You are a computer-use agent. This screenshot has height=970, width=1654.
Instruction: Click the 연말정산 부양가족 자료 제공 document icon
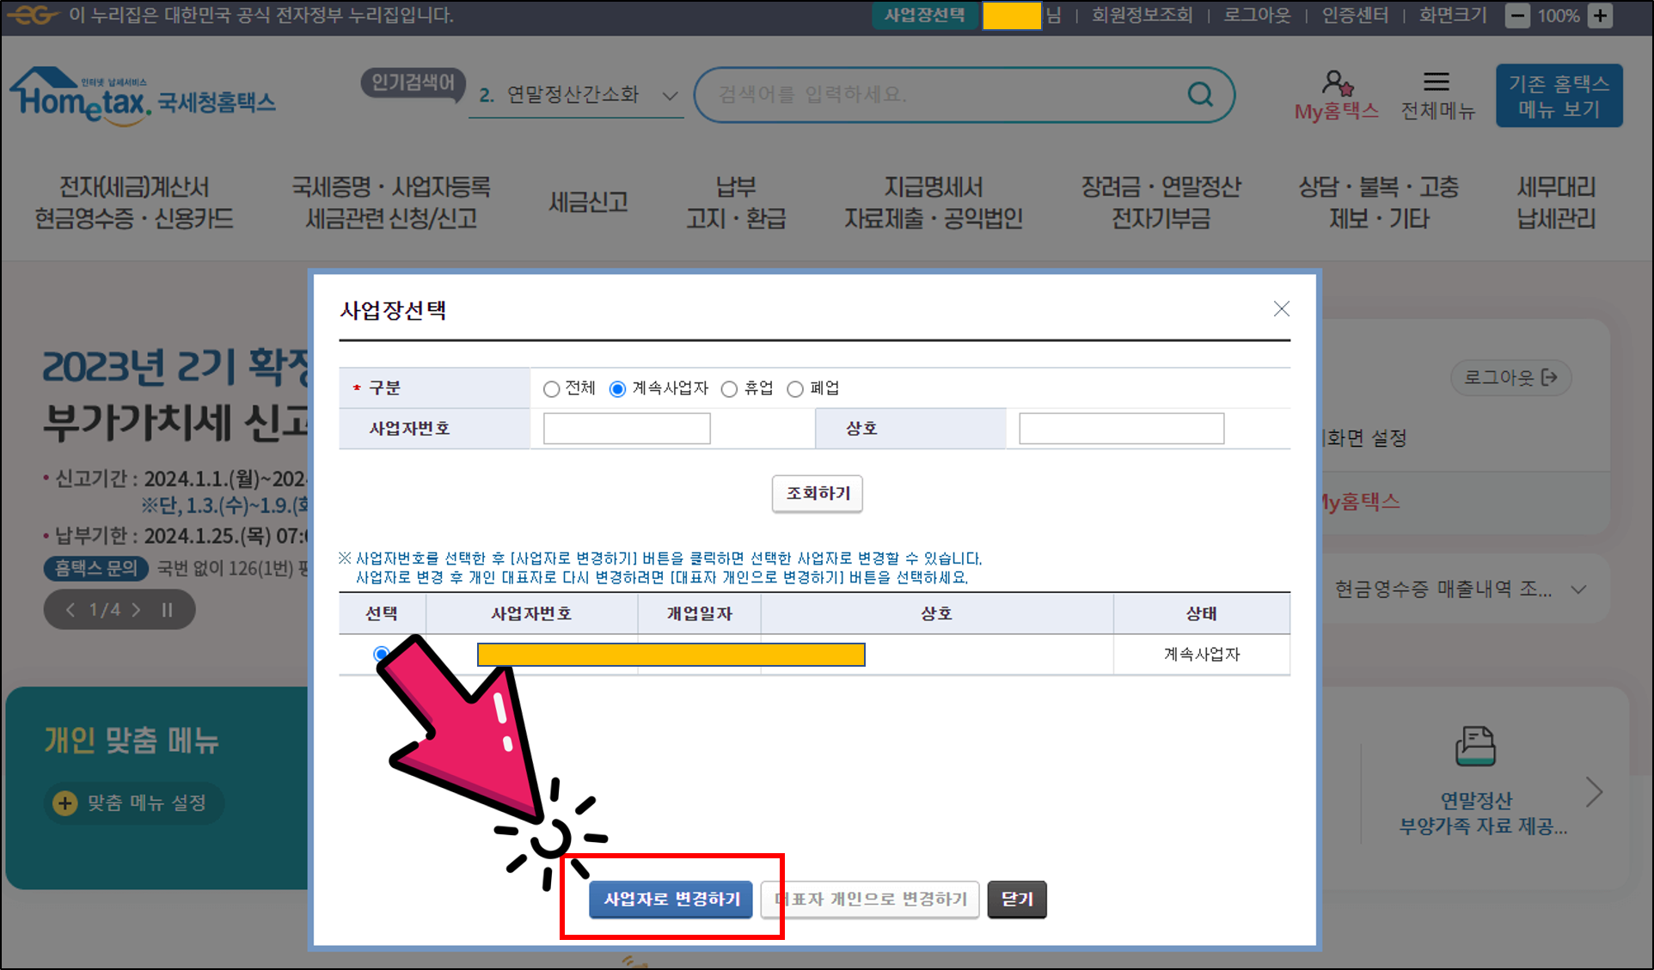(1475, 744)
